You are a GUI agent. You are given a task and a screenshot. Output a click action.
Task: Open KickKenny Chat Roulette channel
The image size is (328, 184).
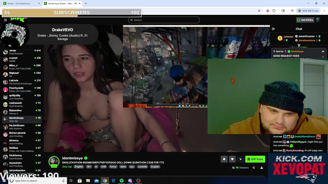click(22, 157)
